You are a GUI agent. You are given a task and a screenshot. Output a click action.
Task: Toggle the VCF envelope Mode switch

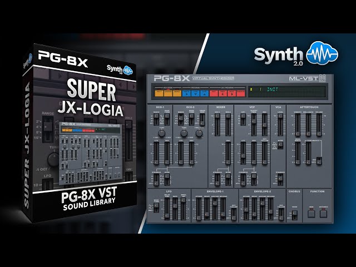(x=254, y=179)
